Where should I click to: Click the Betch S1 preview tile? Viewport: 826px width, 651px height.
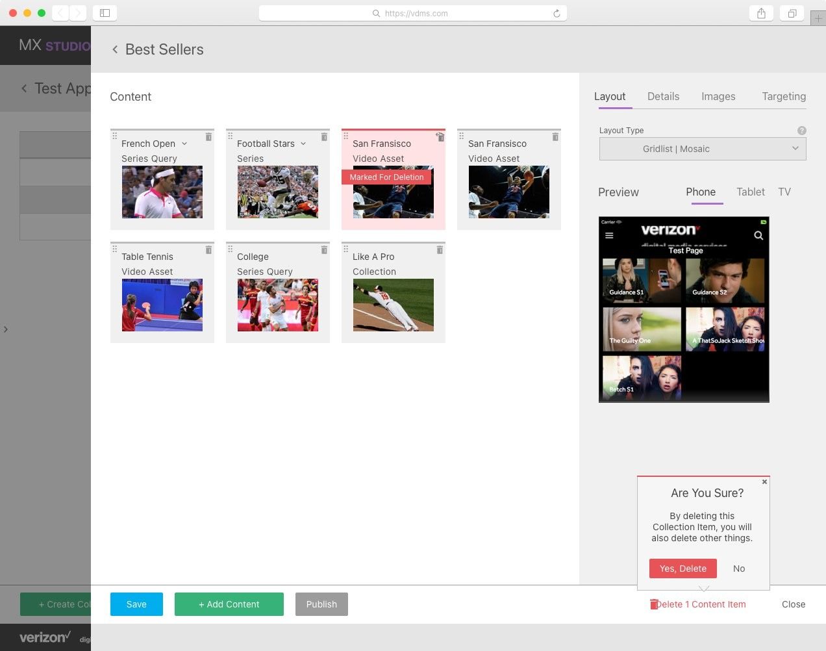click(642, 377)
